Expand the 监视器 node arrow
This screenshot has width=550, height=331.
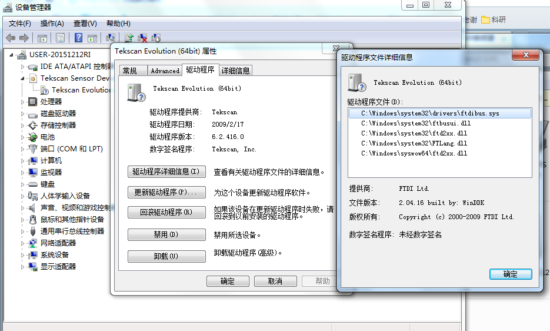[22, 173]
